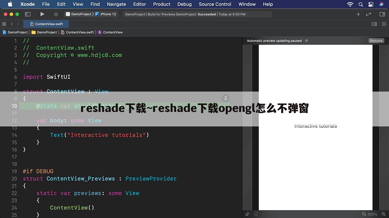Open the Xcode application menu

tap(27, 4)
